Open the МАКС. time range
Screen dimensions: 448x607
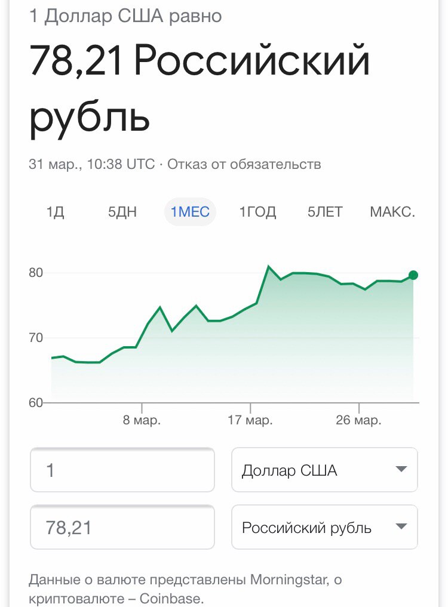[392, 212]
